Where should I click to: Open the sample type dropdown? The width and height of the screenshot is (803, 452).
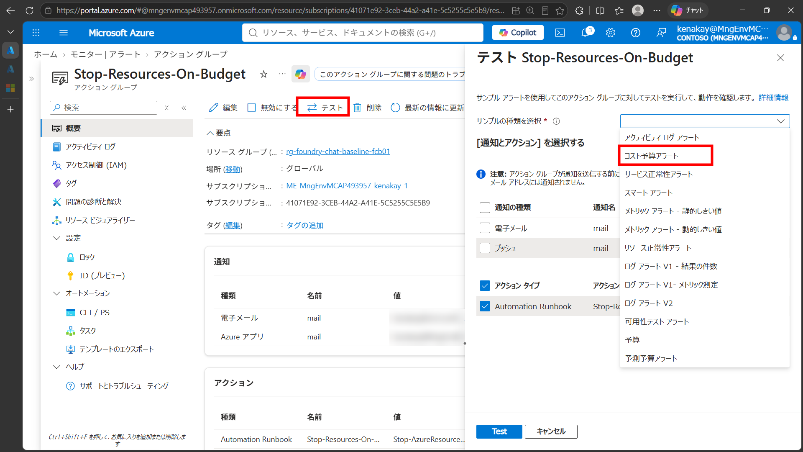[x=705, y=121]
